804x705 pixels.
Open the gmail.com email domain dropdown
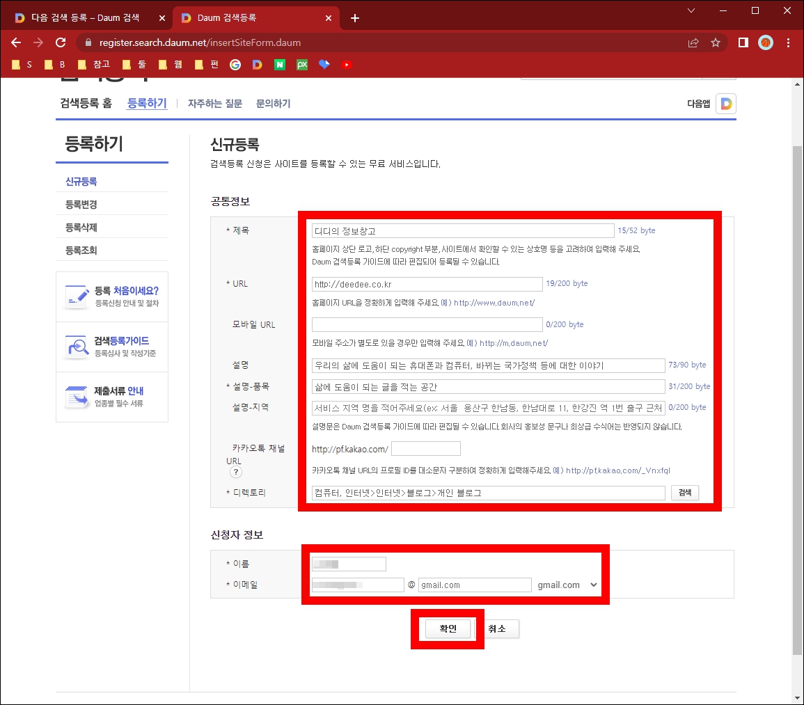[566, 585]
